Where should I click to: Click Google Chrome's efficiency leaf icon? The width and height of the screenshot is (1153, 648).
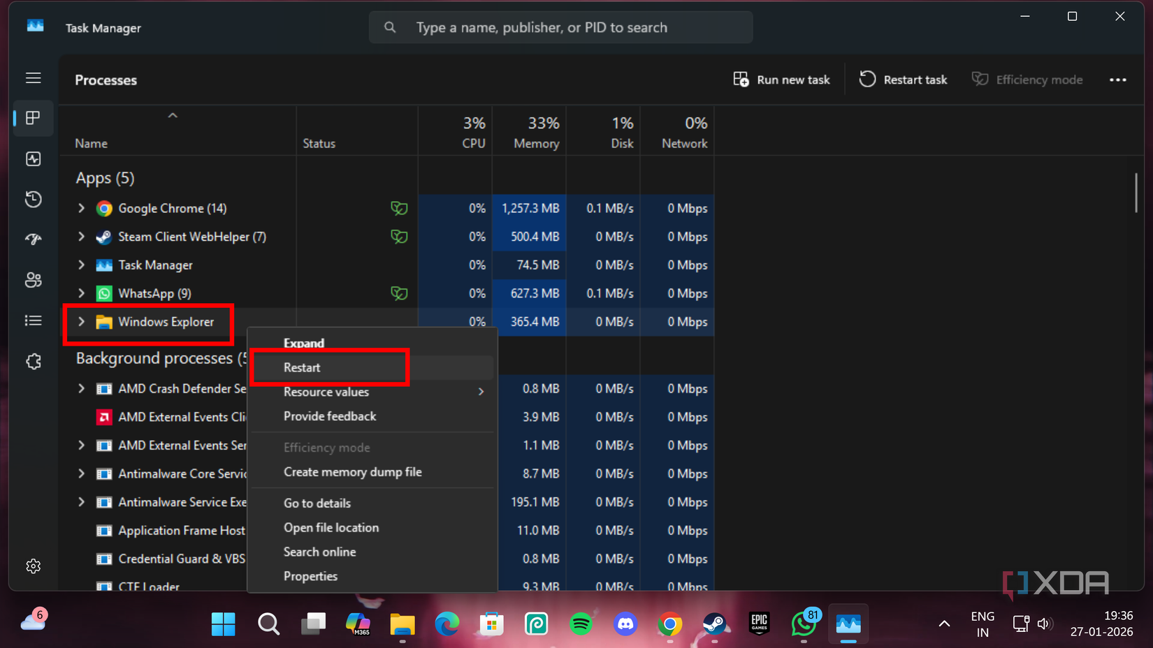(399, 208)
